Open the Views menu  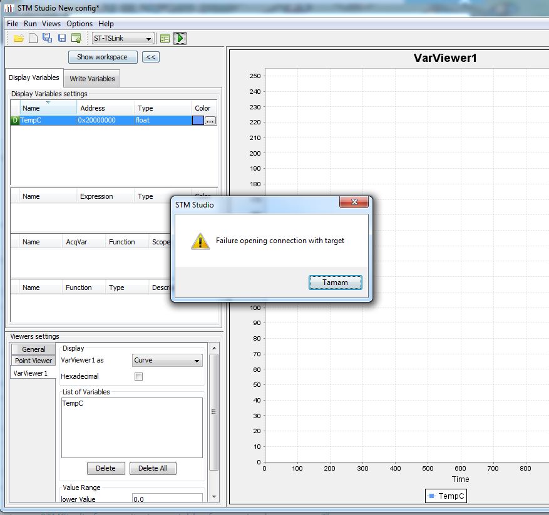[51, 24]
